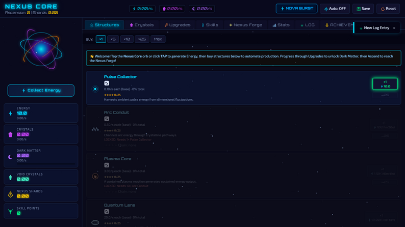405x227 pixels.
Task: Click the Nexus Shards diamond icon
Action: [10, 194]
